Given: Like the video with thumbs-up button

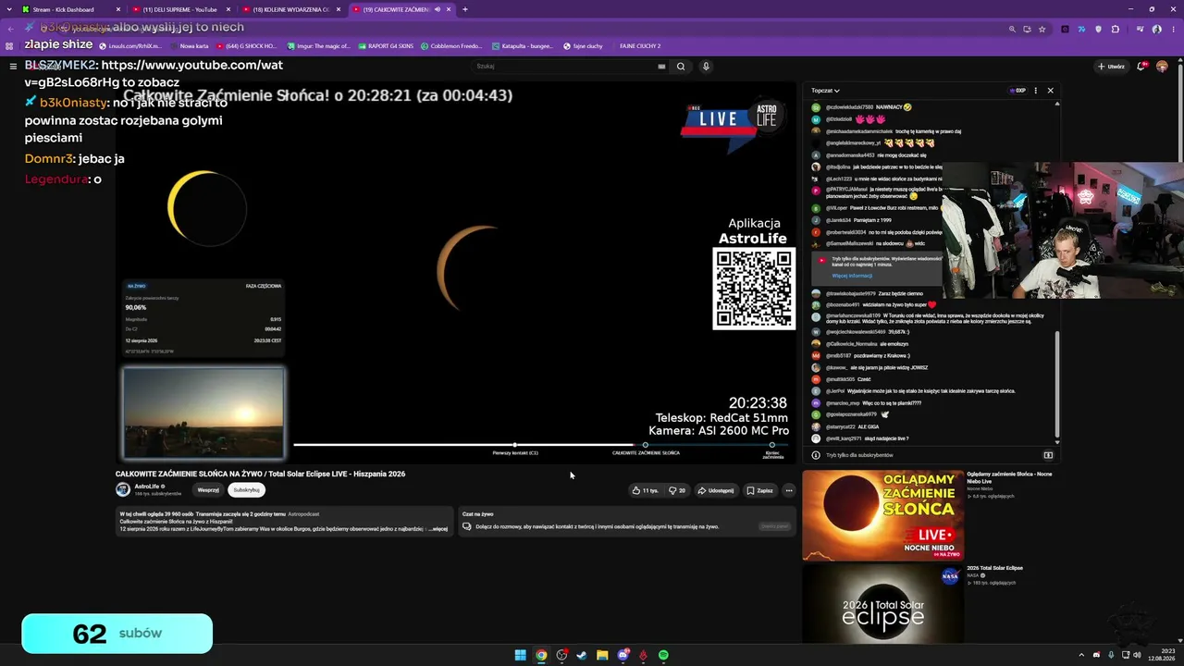Looking at the screenshot, I should (645, 490).
